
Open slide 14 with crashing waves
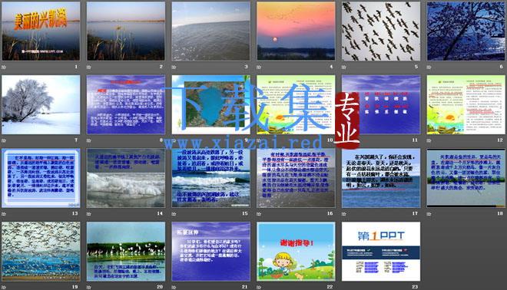tap(126, 178)
